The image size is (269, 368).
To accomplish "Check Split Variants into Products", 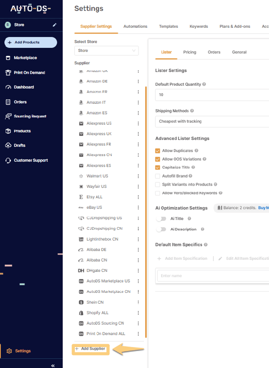I will pos(158,185).
